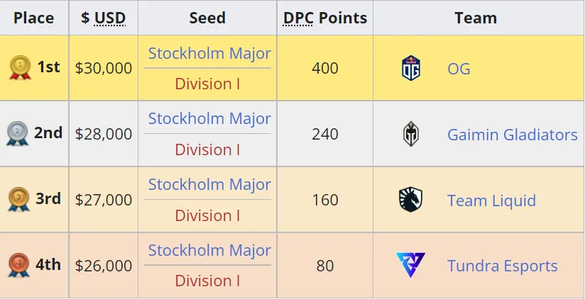Open the Gaimin Gladiators team link
The height and width of the screenshot is (299, 585).
pos(513,135)
